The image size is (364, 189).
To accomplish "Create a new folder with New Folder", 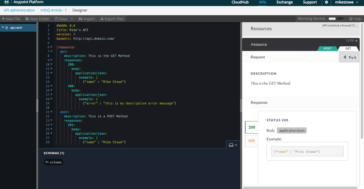I will pos(37,19).
